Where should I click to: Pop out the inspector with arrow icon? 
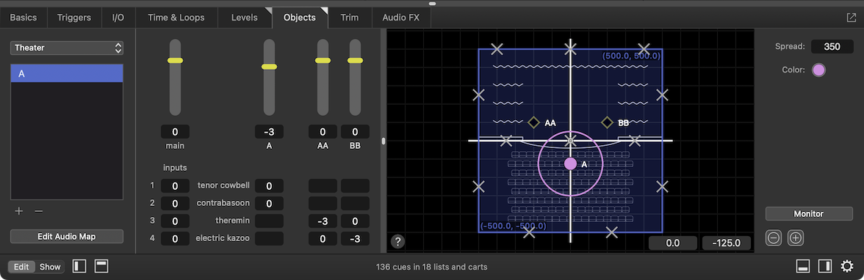pyautogui.click(x=852, y=18)
